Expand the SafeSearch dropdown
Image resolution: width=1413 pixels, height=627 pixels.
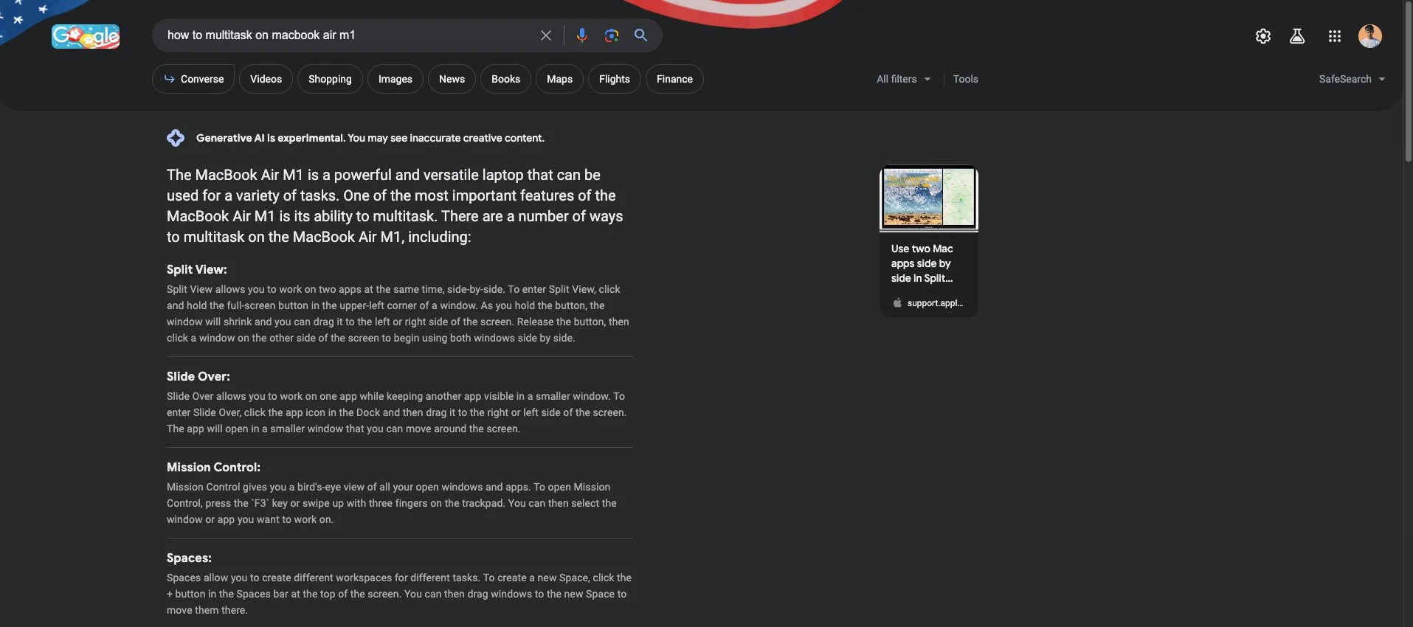[x=1352, y=79]
